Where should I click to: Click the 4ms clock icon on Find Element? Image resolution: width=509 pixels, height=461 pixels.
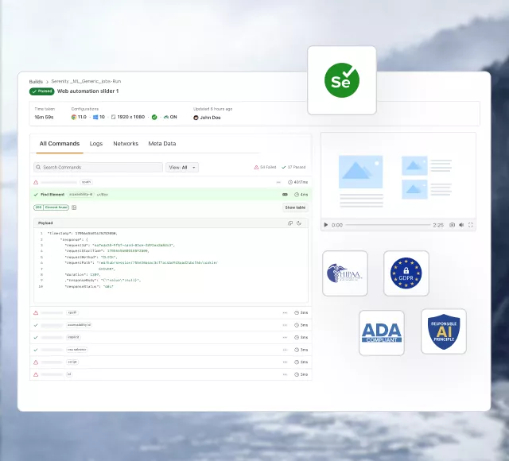[x=297, y=195]
